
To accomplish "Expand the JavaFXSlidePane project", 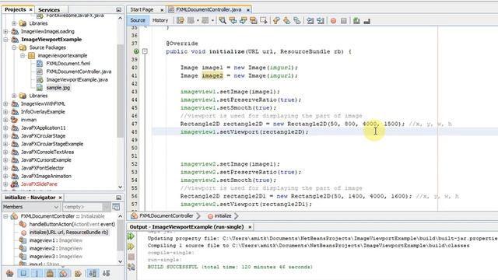I will tap(5, 184).
